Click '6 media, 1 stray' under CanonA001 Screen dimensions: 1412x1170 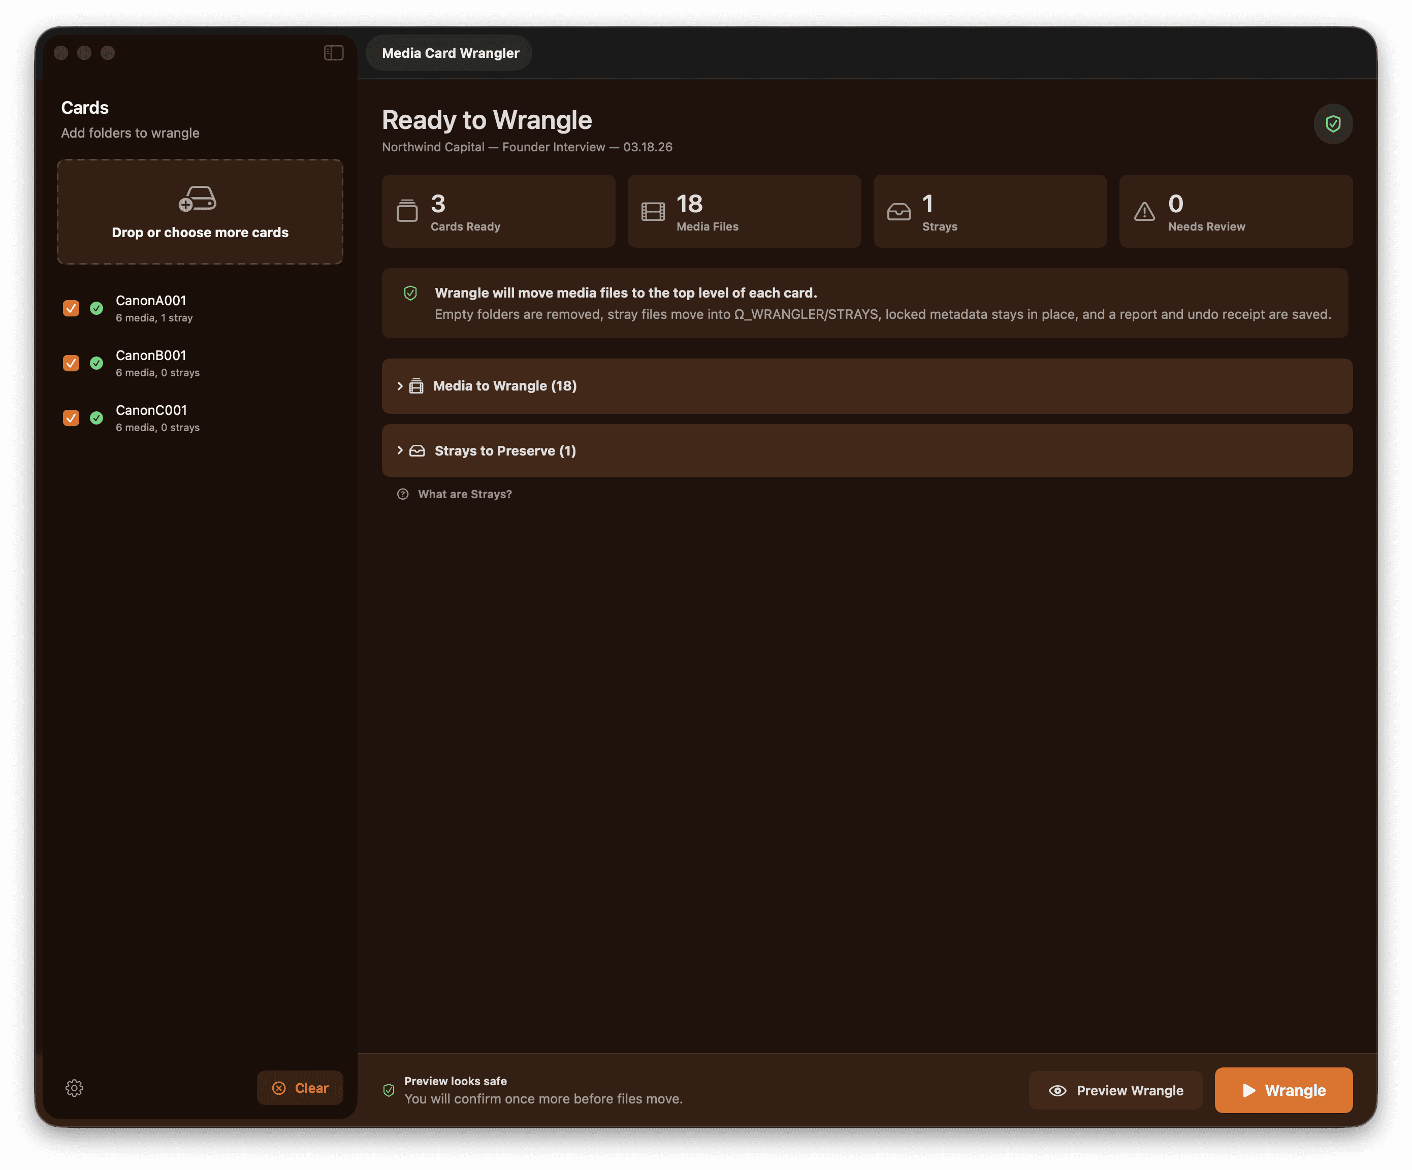click(x=154, y=318)
